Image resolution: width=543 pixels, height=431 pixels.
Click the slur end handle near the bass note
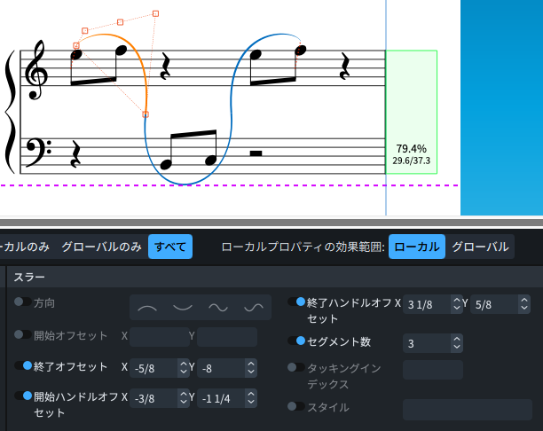coord(146,114)
